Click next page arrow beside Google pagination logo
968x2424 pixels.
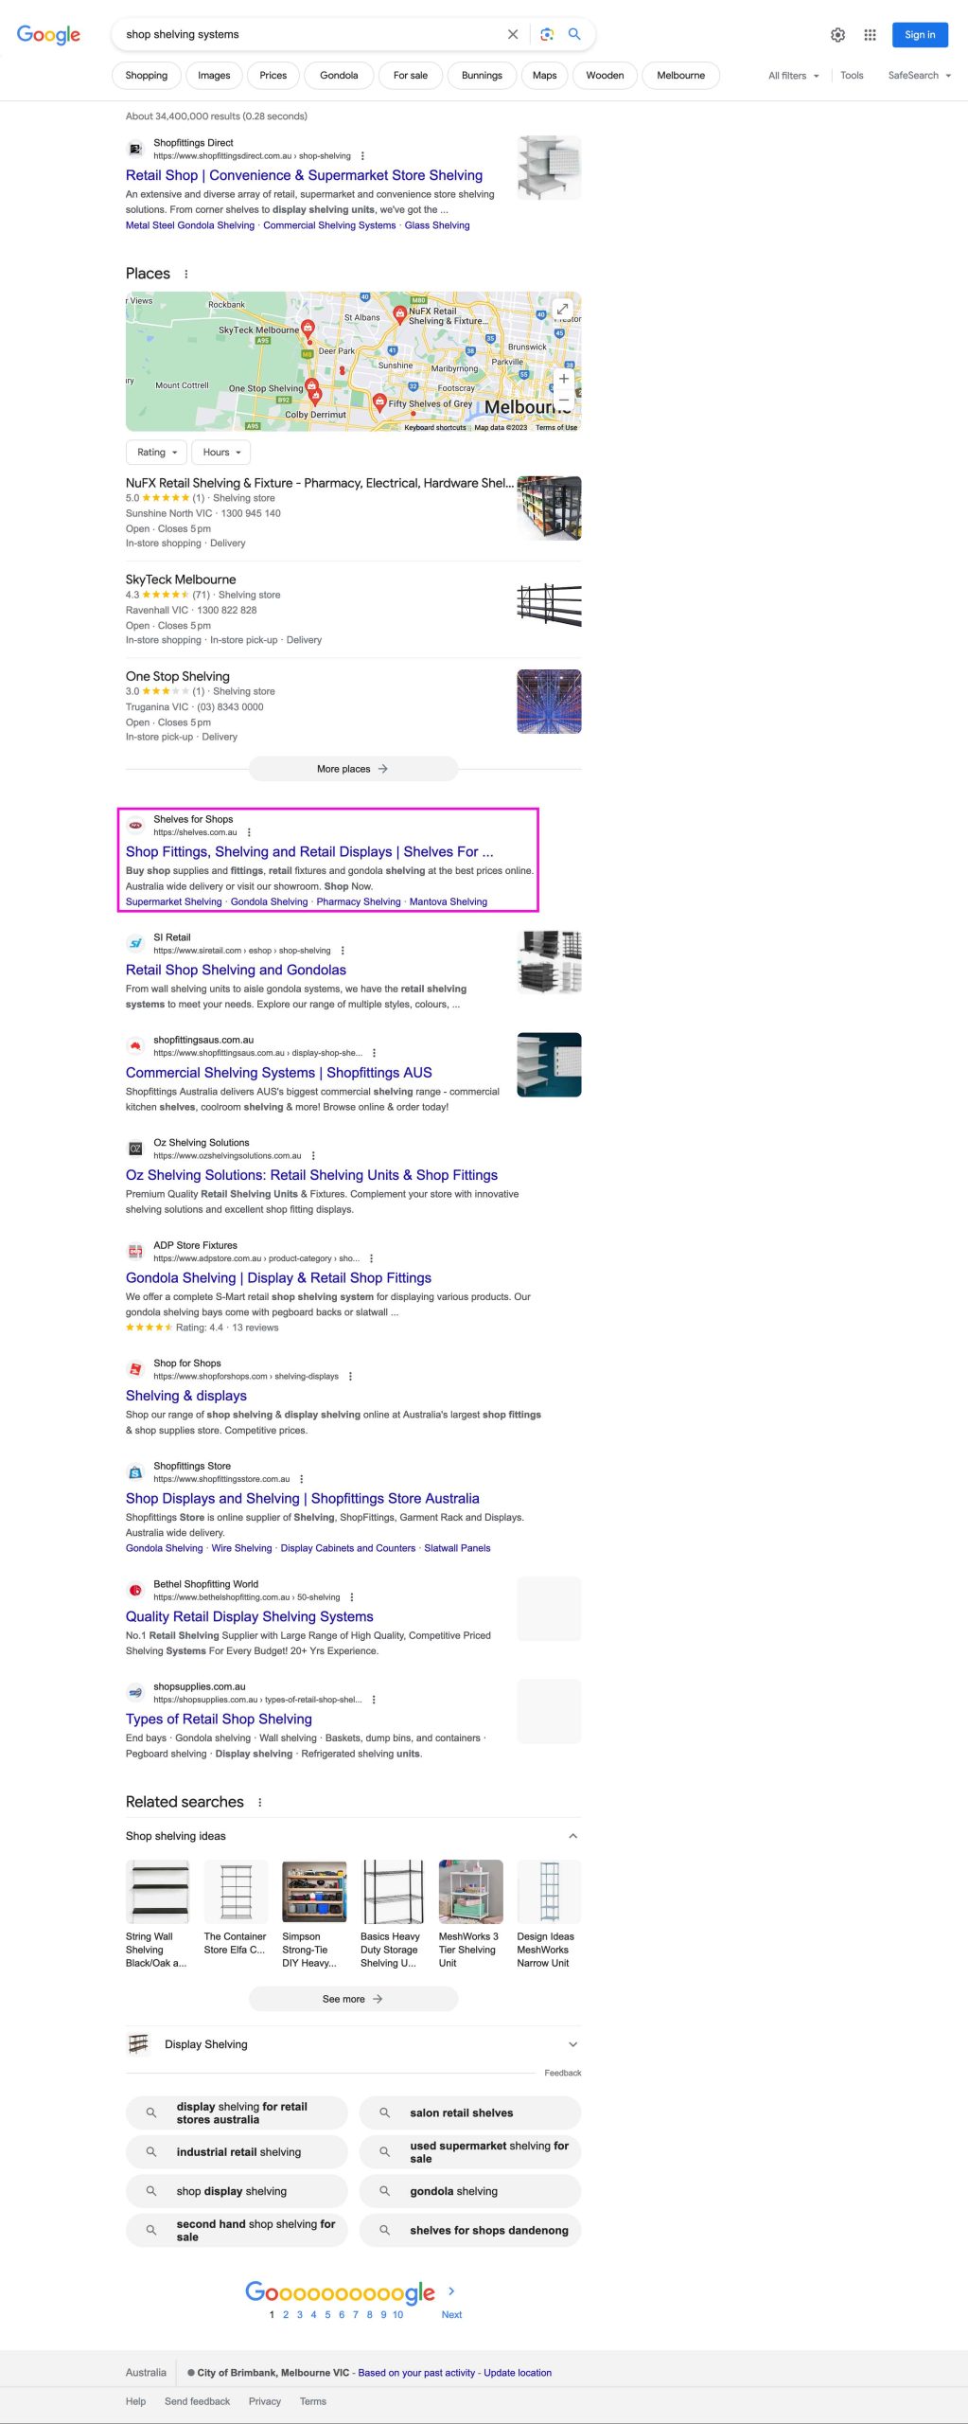451,2291
